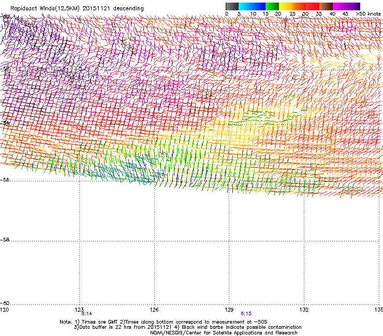Viewport: 383px width, 336px height.
Task: Click the '10' legend scale label
Action: click(253, 14)
